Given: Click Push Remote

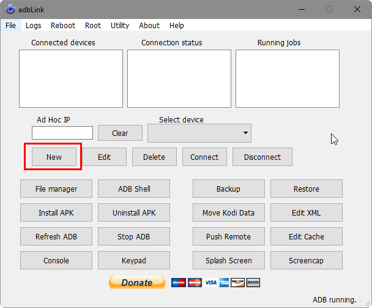Looking at the screenshot, I should point(229,236).
